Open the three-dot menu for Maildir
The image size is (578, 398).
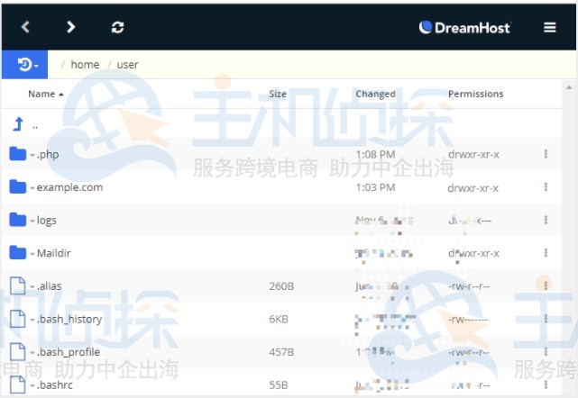(546, 253)
